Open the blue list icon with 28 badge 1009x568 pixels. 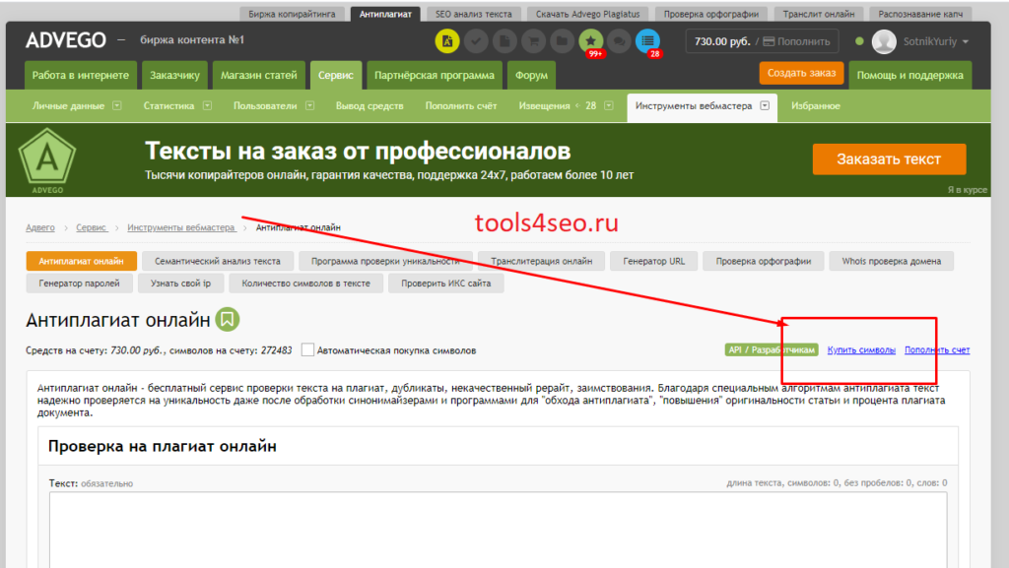(x=648, y=41)
